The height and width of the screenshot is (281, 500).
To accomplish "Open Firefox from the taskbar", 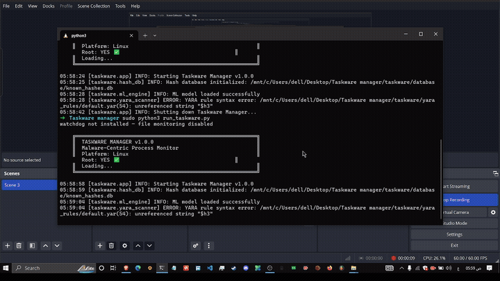I will pyautogui.click(x=330, y=268).
